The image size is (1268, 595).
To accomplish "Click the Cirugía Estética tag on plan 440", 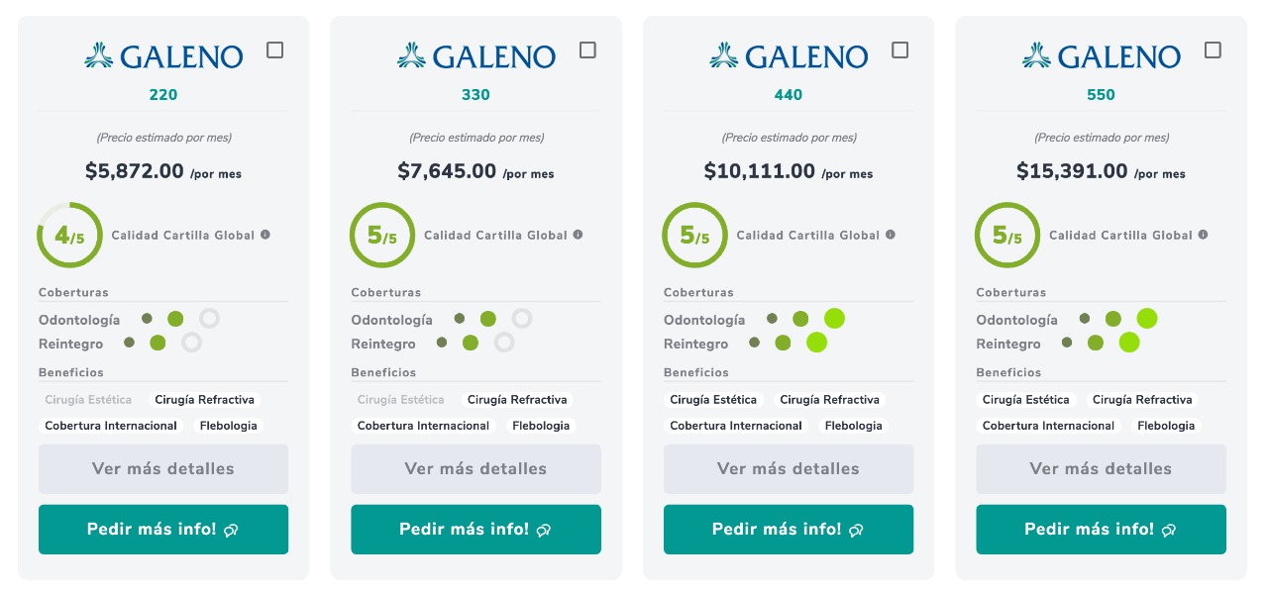I will click(x=713, y=400).
